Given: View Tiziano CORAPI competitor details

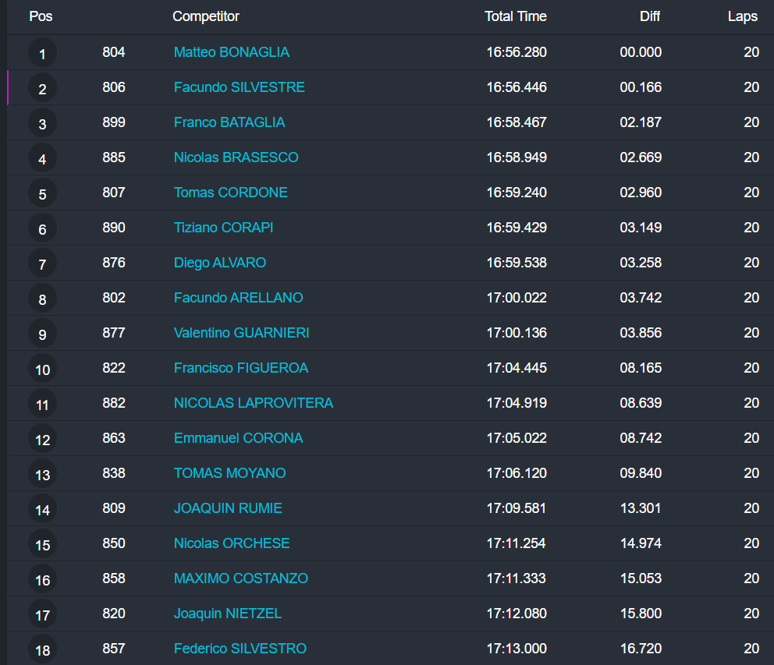Looking at the screenshot, I should (223, 228).
